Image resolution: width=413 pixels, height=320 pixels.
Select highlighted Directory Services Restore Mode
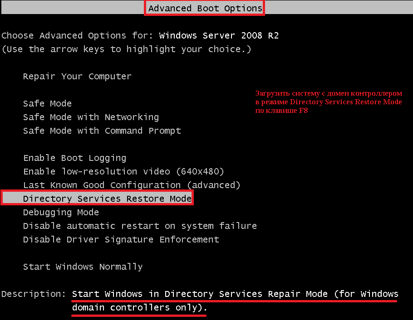coord(97,199)
